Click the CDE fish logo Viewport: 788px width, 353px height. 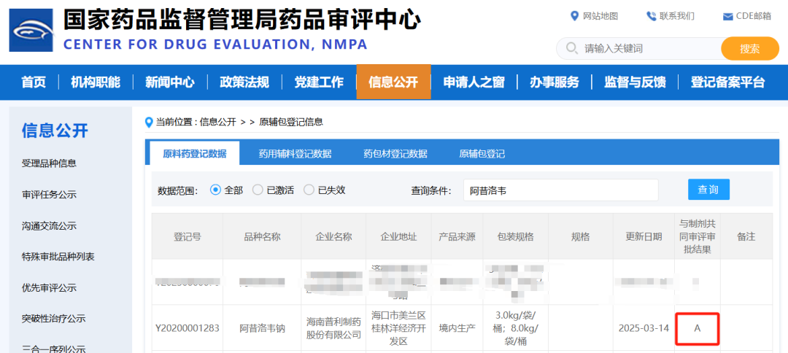31,30
